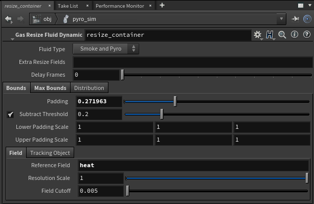This screenshot has width=314, height=204.
Task: Open pane options arrow at top right
Action: pyautogui.click(x=309, y=6)
